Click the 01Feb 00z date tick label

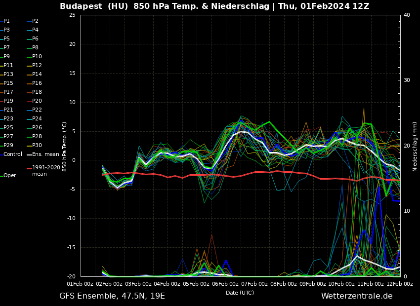(x=81, y=284)
